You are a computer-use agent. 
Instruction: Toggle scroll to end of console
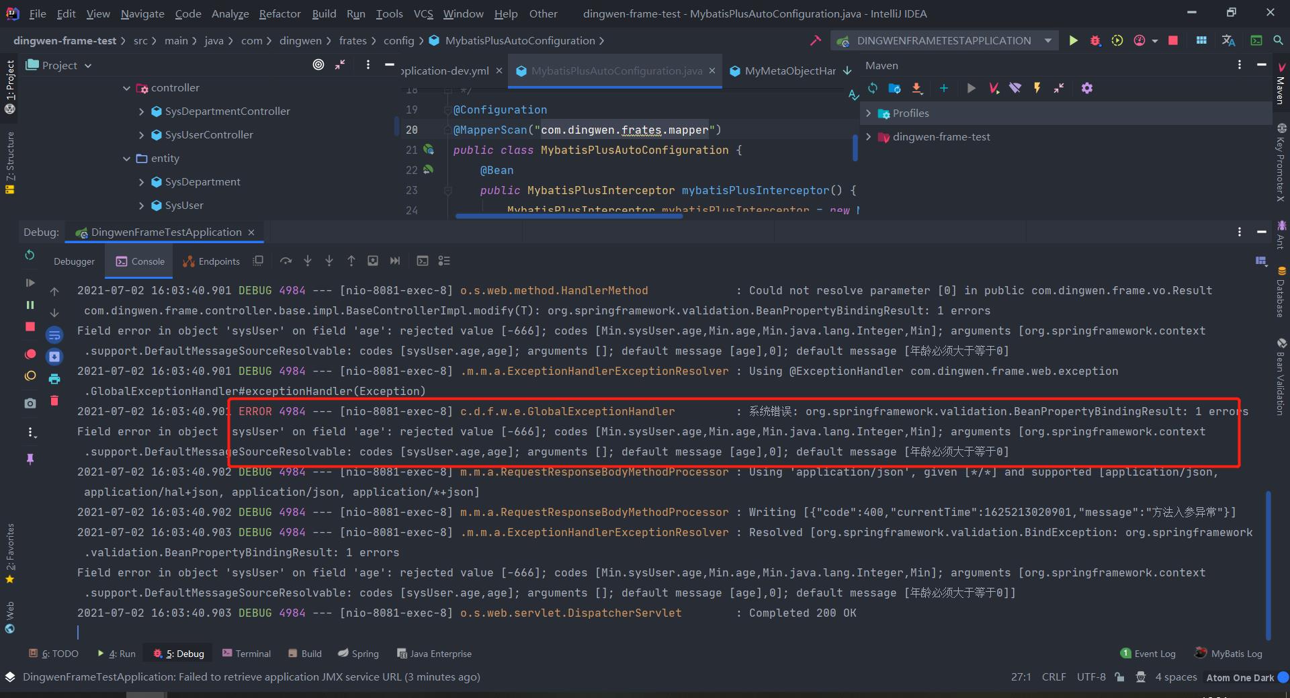click(x=54, y=357)
